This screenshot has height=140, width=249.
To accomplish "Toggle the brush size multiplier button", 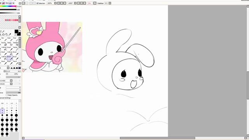I will (x=5, y=71).
